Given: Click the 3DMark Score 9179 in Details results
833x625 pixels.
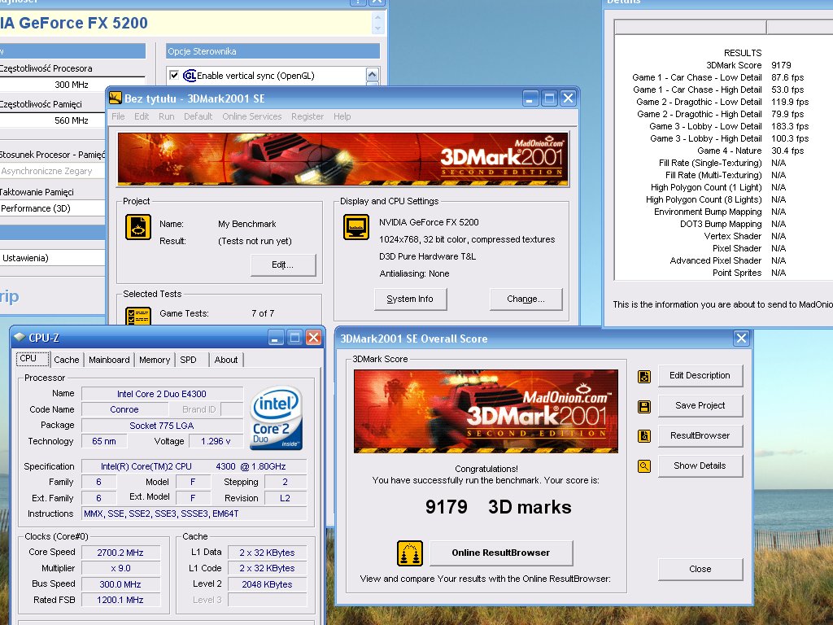Looking at the screenshot, I should [x=781, y=65].
